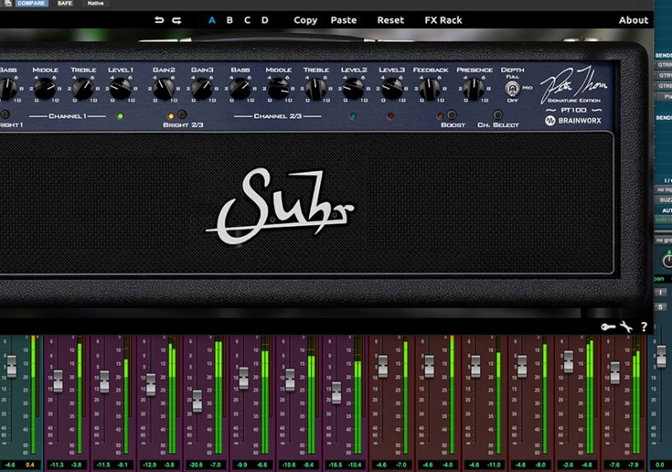Click fader on the -16.5 channel
Viewport: 672px width, 472px height.
tap(337, 393)
